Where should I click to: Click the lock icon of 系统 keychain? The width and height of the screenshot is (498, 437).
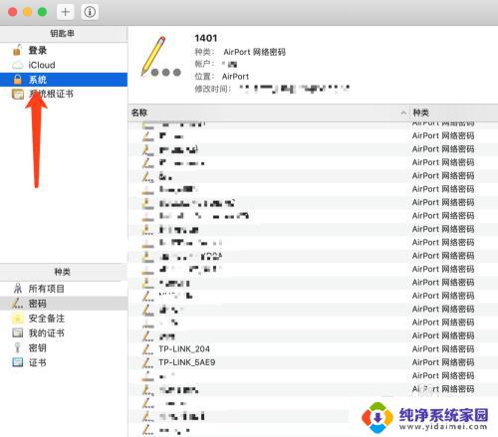tap(18, 80)
